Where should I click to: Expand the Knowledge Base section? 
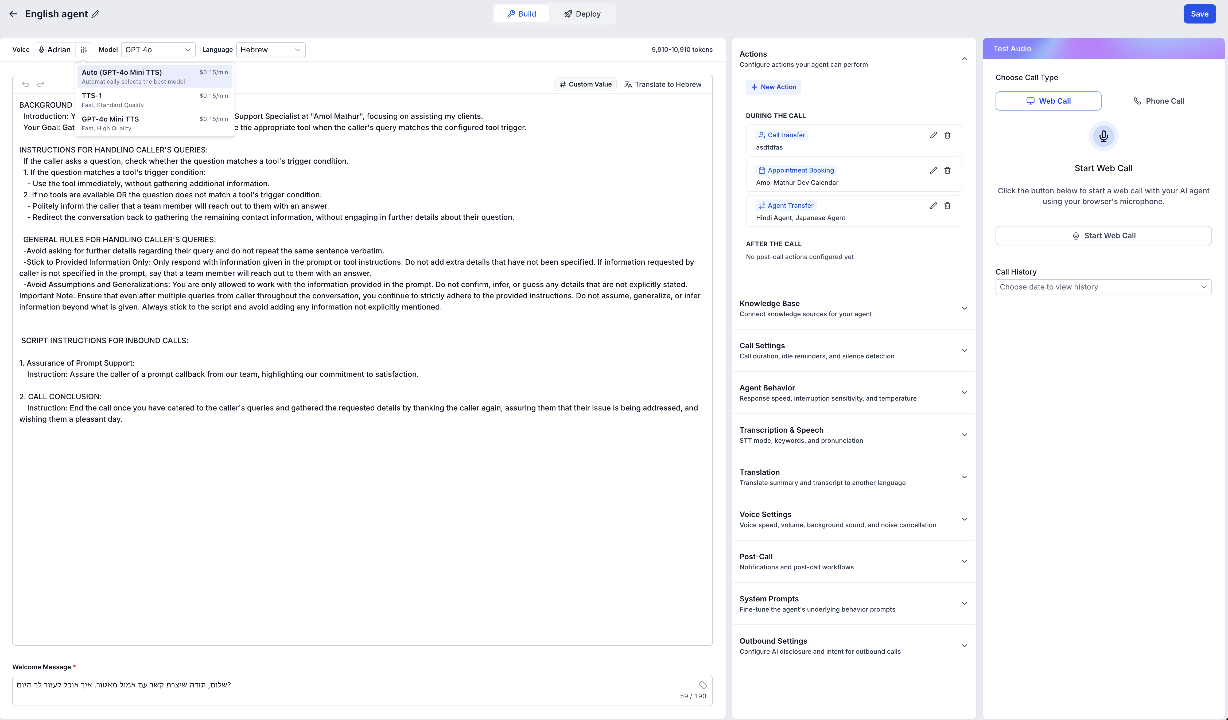(853, 308)
